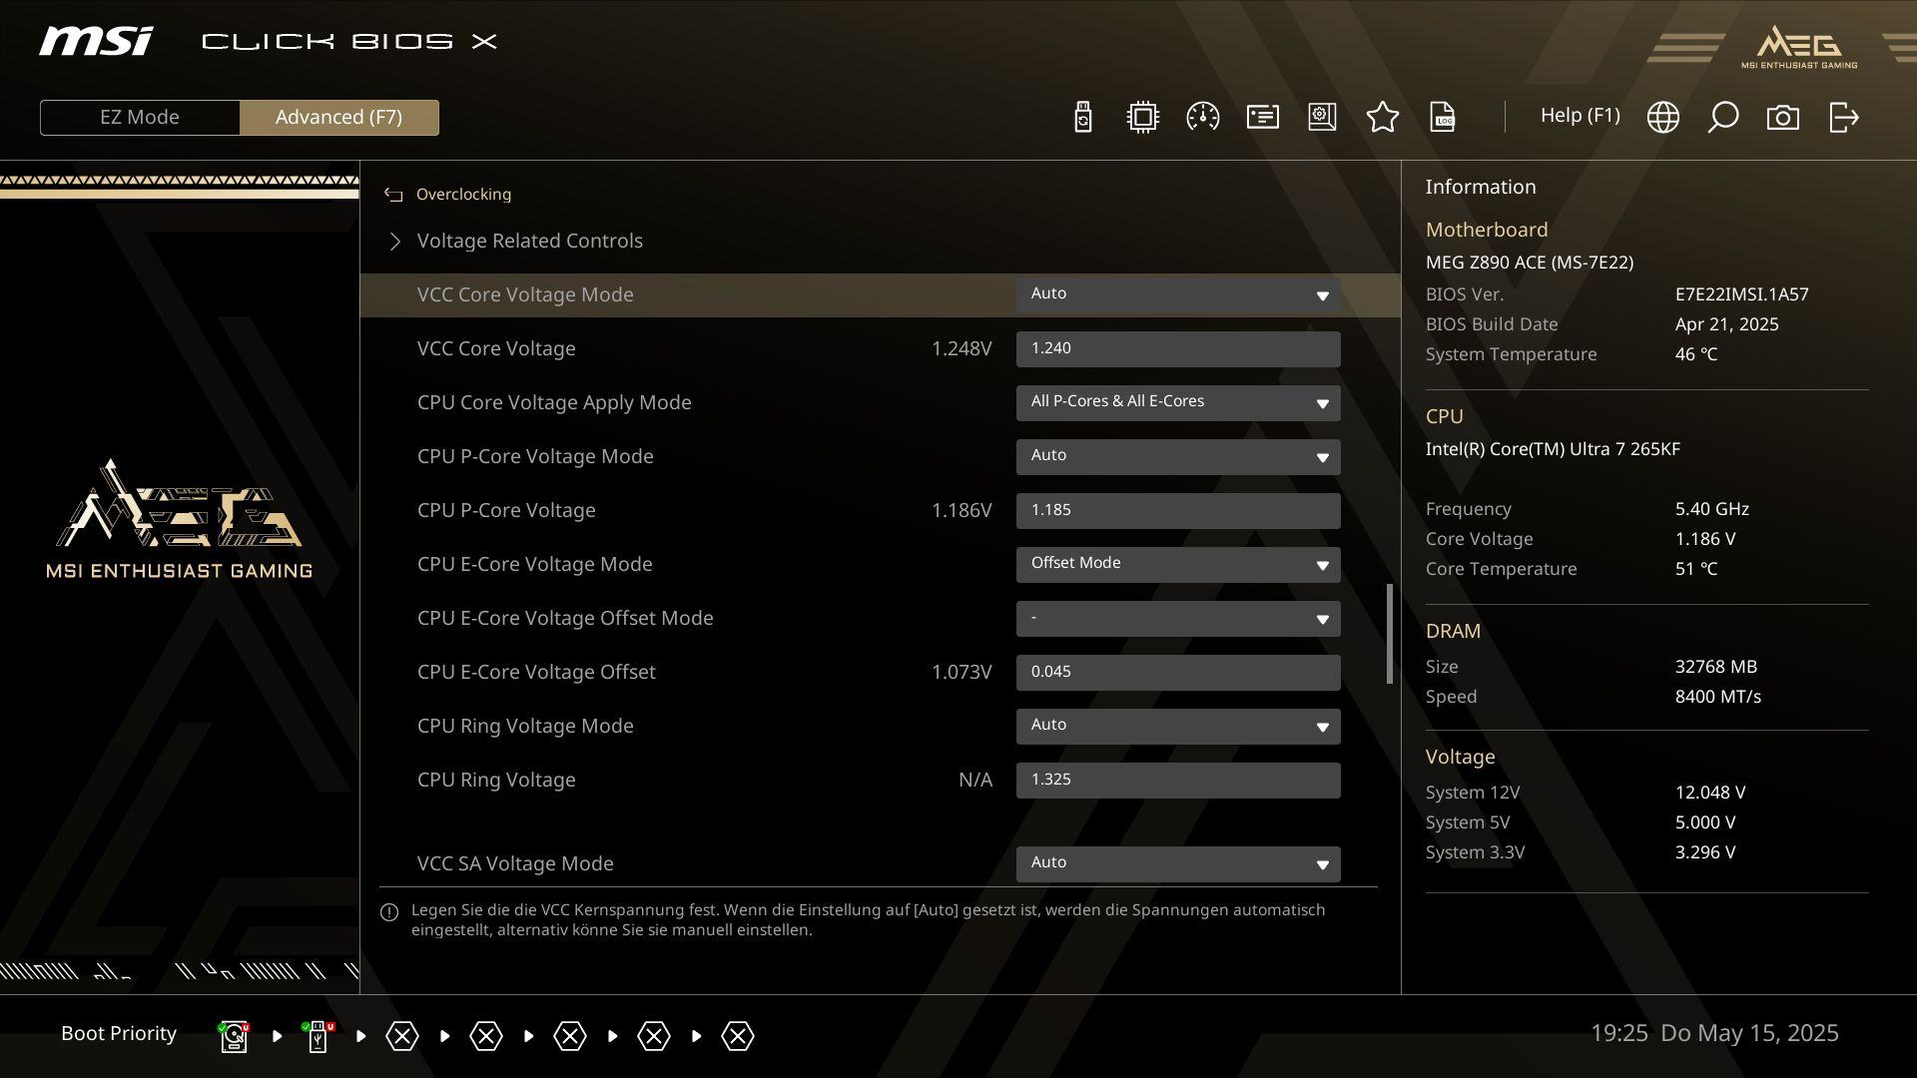Switch to EZ Mode

click(x=140, y=117)
